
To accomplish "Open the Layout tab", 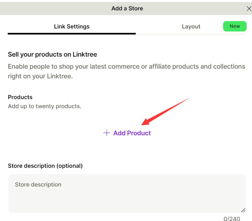I will 191,26.
